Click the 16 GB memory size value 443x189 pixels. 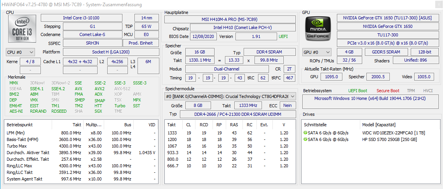pos(199,52)
